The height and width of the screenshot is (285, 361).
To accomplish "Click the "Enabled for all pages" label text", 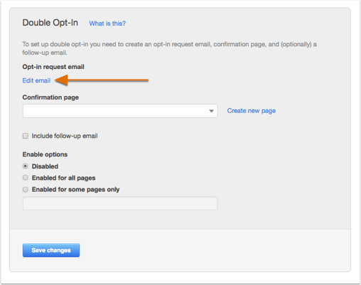I will 64,178.
